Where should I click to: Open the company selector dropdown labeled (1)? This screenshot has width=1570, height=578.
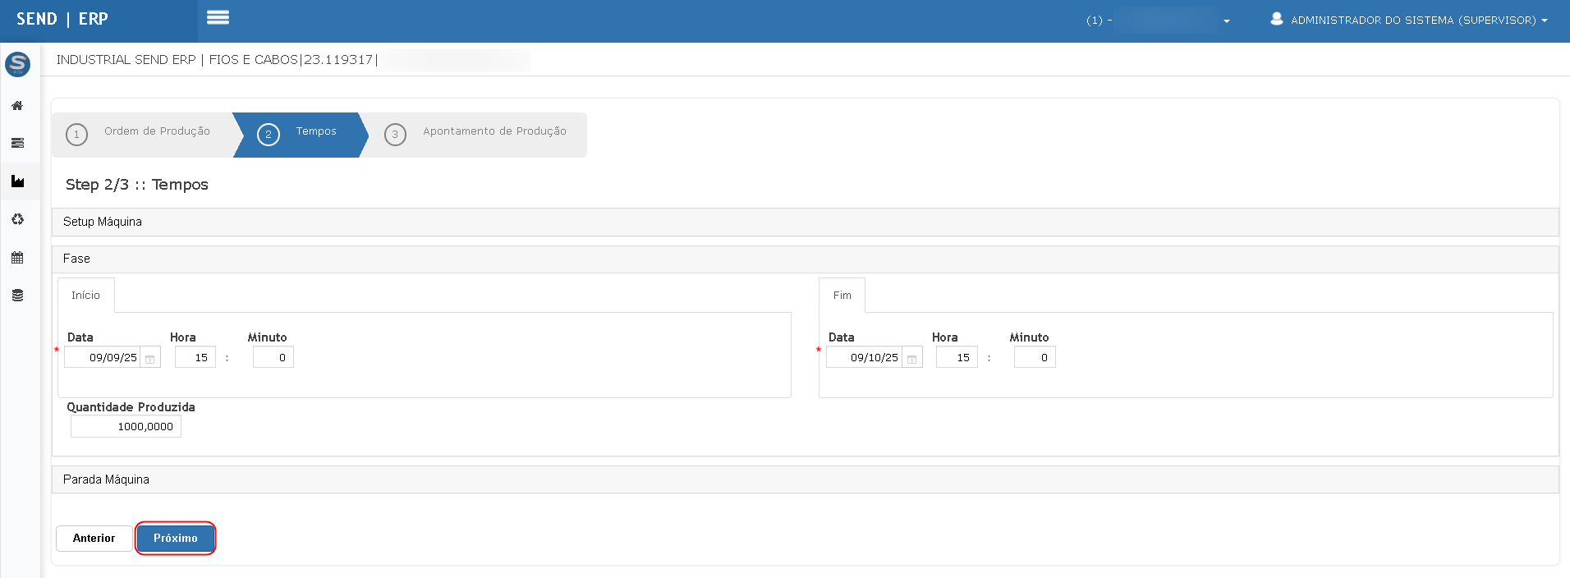pyautogui.click(x=1158, y=21)
